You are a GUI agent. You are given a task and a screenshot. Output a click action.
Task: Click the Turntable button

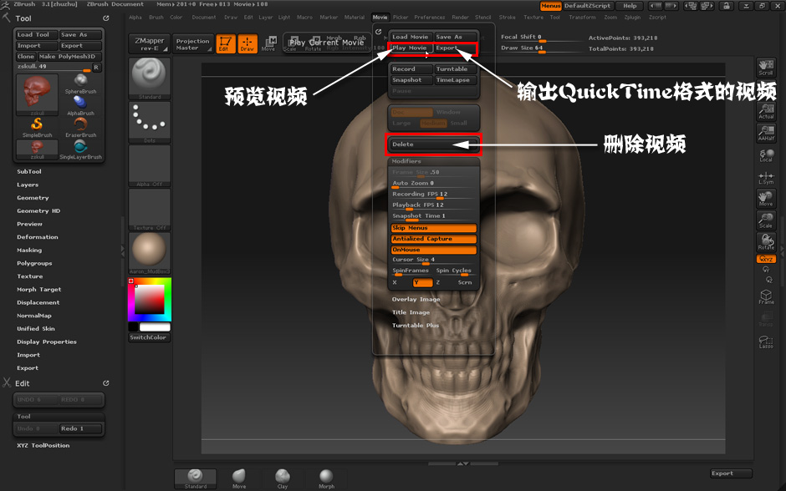[455, 69]
